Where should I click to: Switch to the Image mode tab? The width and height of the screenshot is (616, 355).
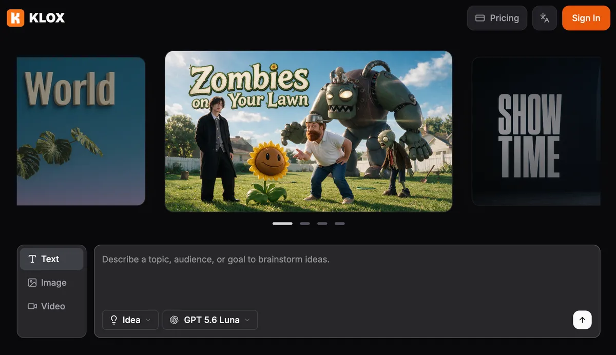(x=51, y=283)
